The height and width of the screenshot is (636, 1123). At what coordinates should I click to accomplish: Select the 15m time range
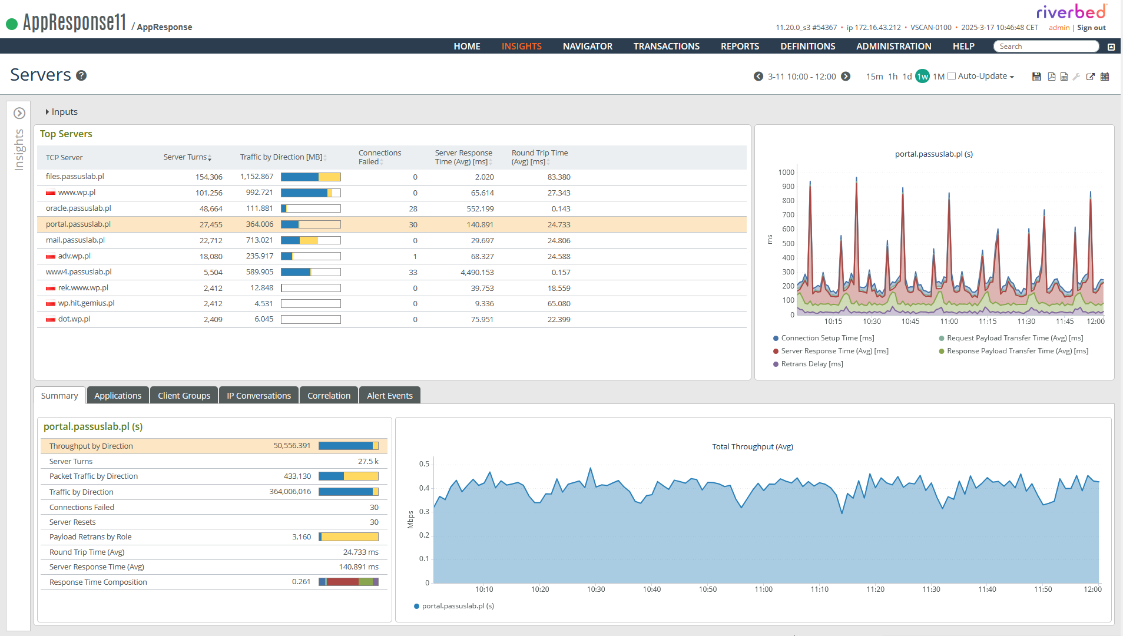point(874,77)
